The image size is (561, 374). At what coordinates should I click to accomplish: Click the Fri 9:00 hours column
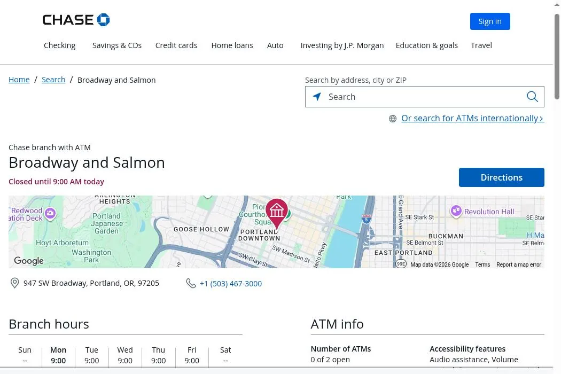[x=192, y=355]
